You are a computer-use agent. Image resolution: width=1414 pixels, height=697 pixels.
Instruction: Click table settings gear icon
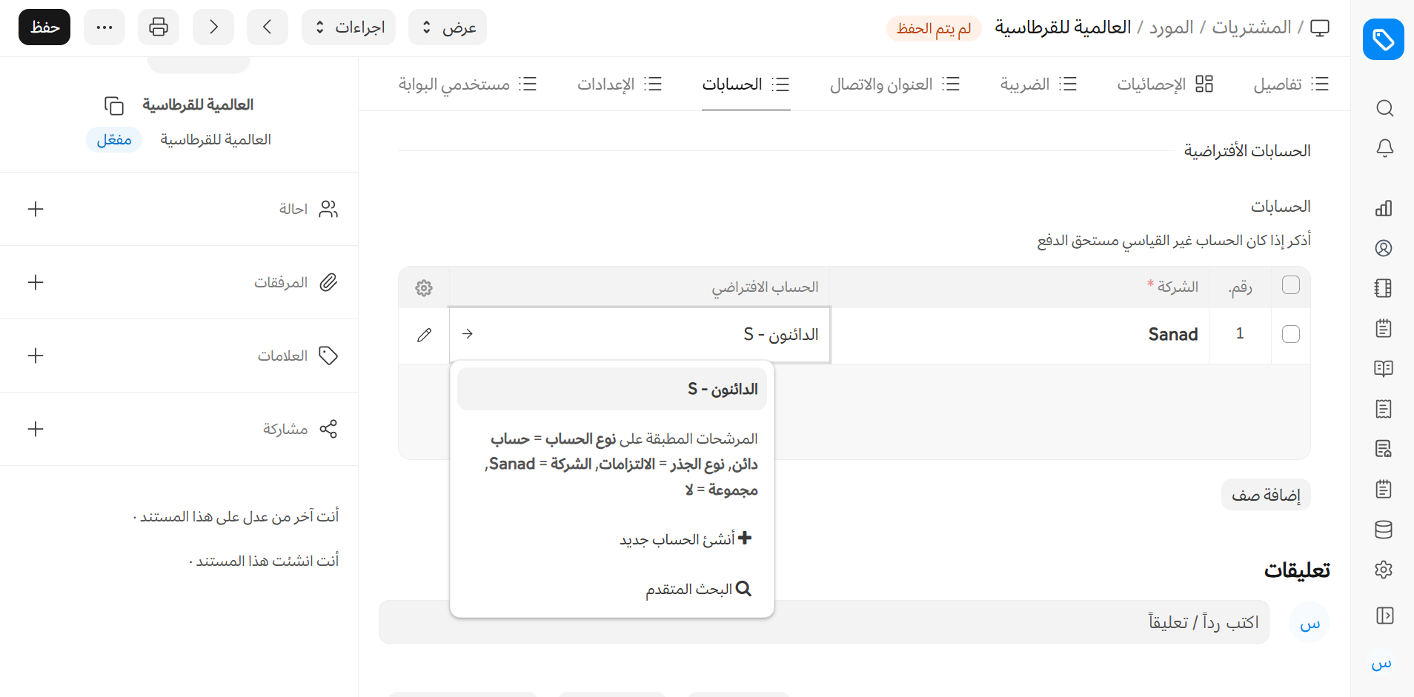[x=424, y=288]
